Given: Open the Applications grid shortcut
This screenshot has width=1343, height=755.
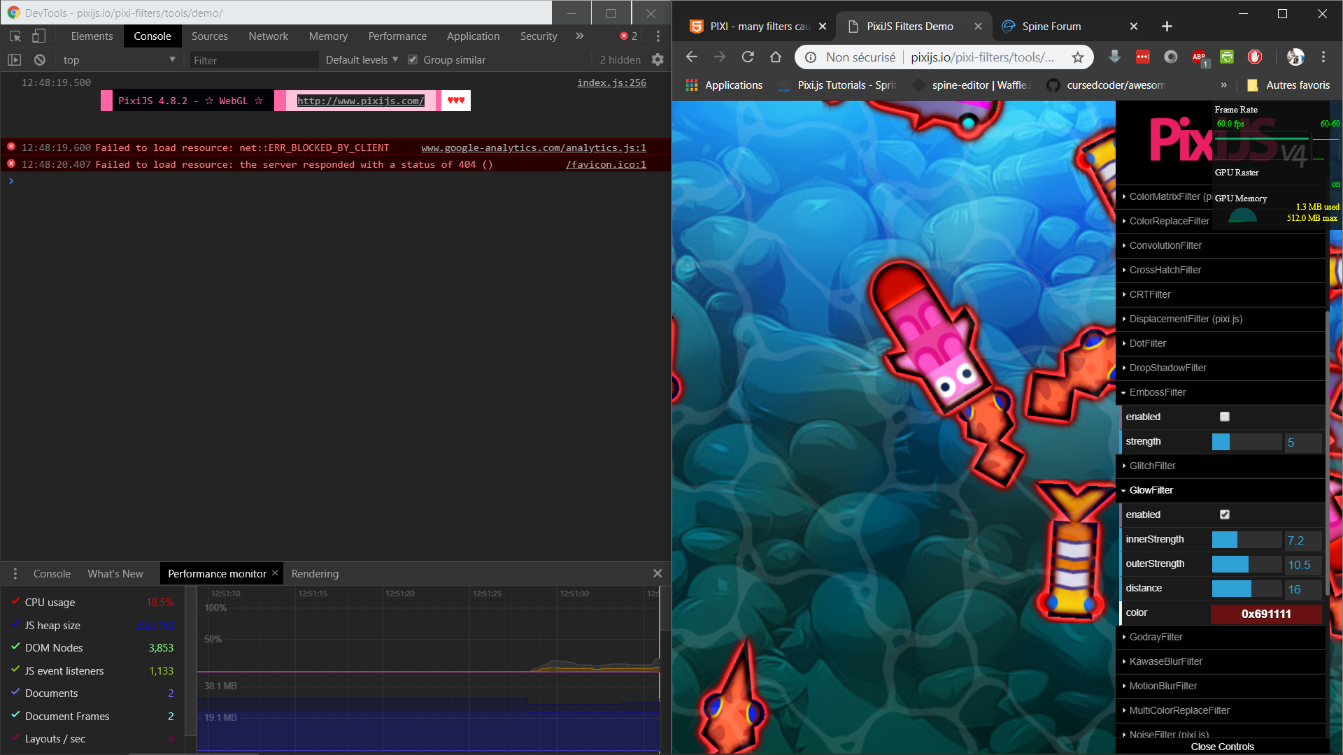Looking at the screenshot, I should (724, 85).
